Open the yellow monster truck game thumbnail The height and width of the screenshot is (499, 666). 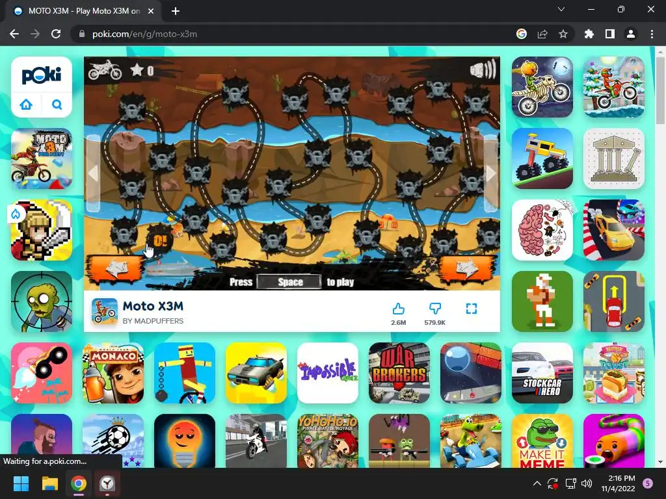click(542, 159)
